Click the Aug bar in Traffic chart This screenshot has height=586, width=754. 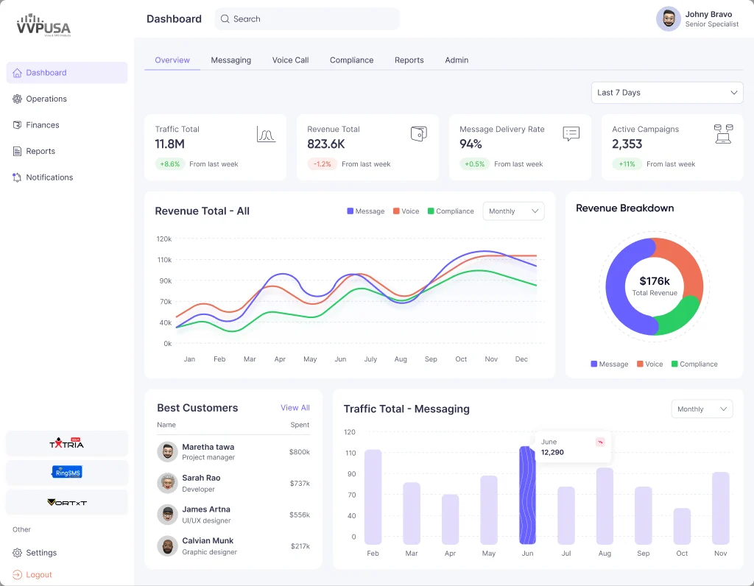605,506
